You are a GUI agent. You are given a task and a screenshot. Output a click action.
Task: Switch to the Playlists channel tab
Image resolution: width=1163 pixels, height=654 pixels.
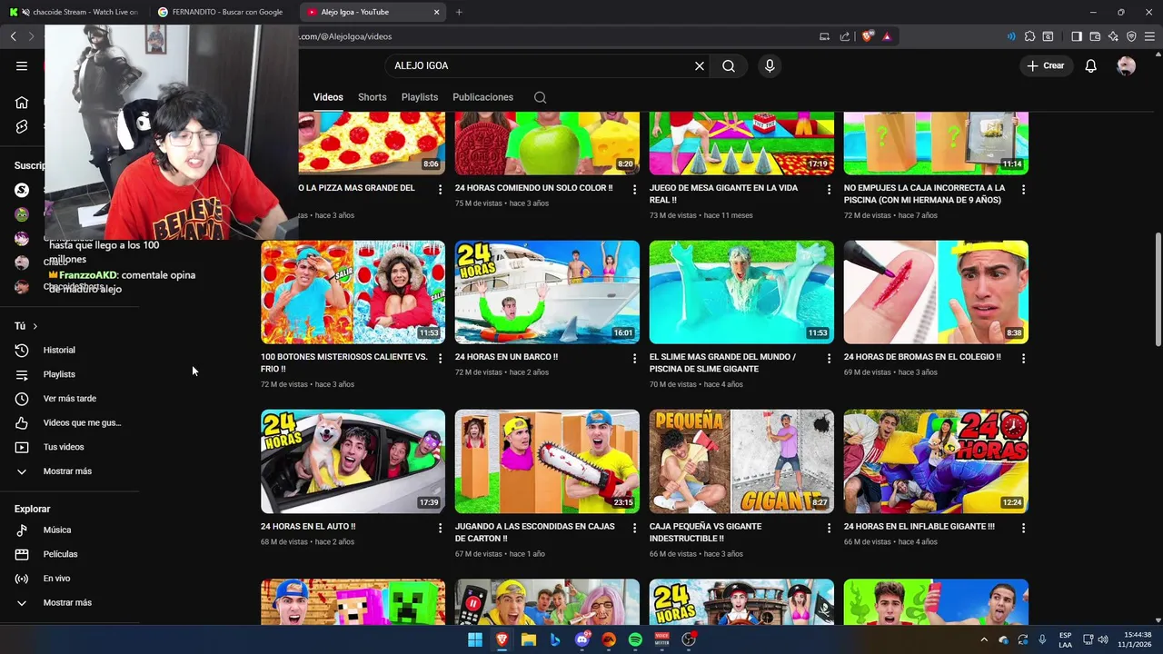click(420, 97)
